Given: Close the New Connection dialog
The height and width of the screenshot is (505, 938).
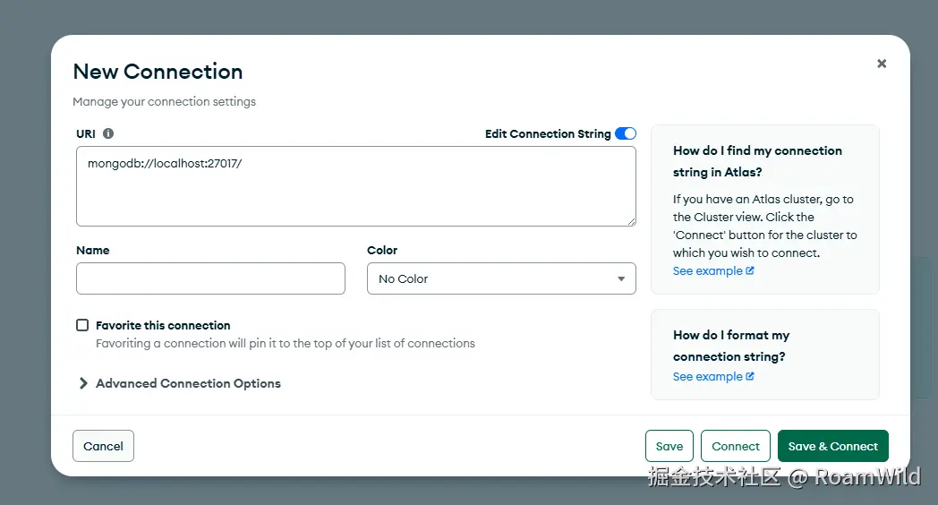Looking at the screenshot, I should click(882, 64).
